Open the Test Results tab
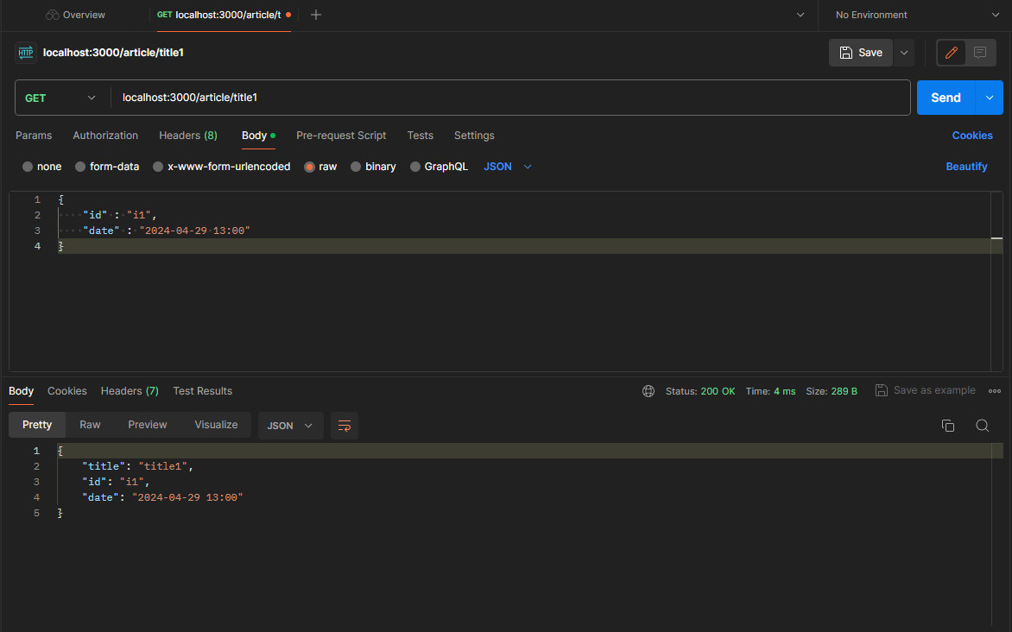 coord(203,391)
